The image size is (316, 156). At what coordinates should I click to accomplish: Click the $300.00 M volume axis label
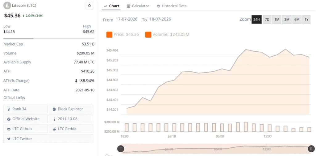(x=112, y=122)
